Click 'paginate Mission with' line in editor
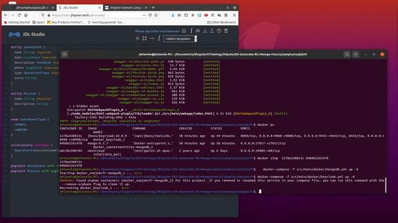This screenshot has width=398, height=223. pyautogui.click(x=35, y=171)
